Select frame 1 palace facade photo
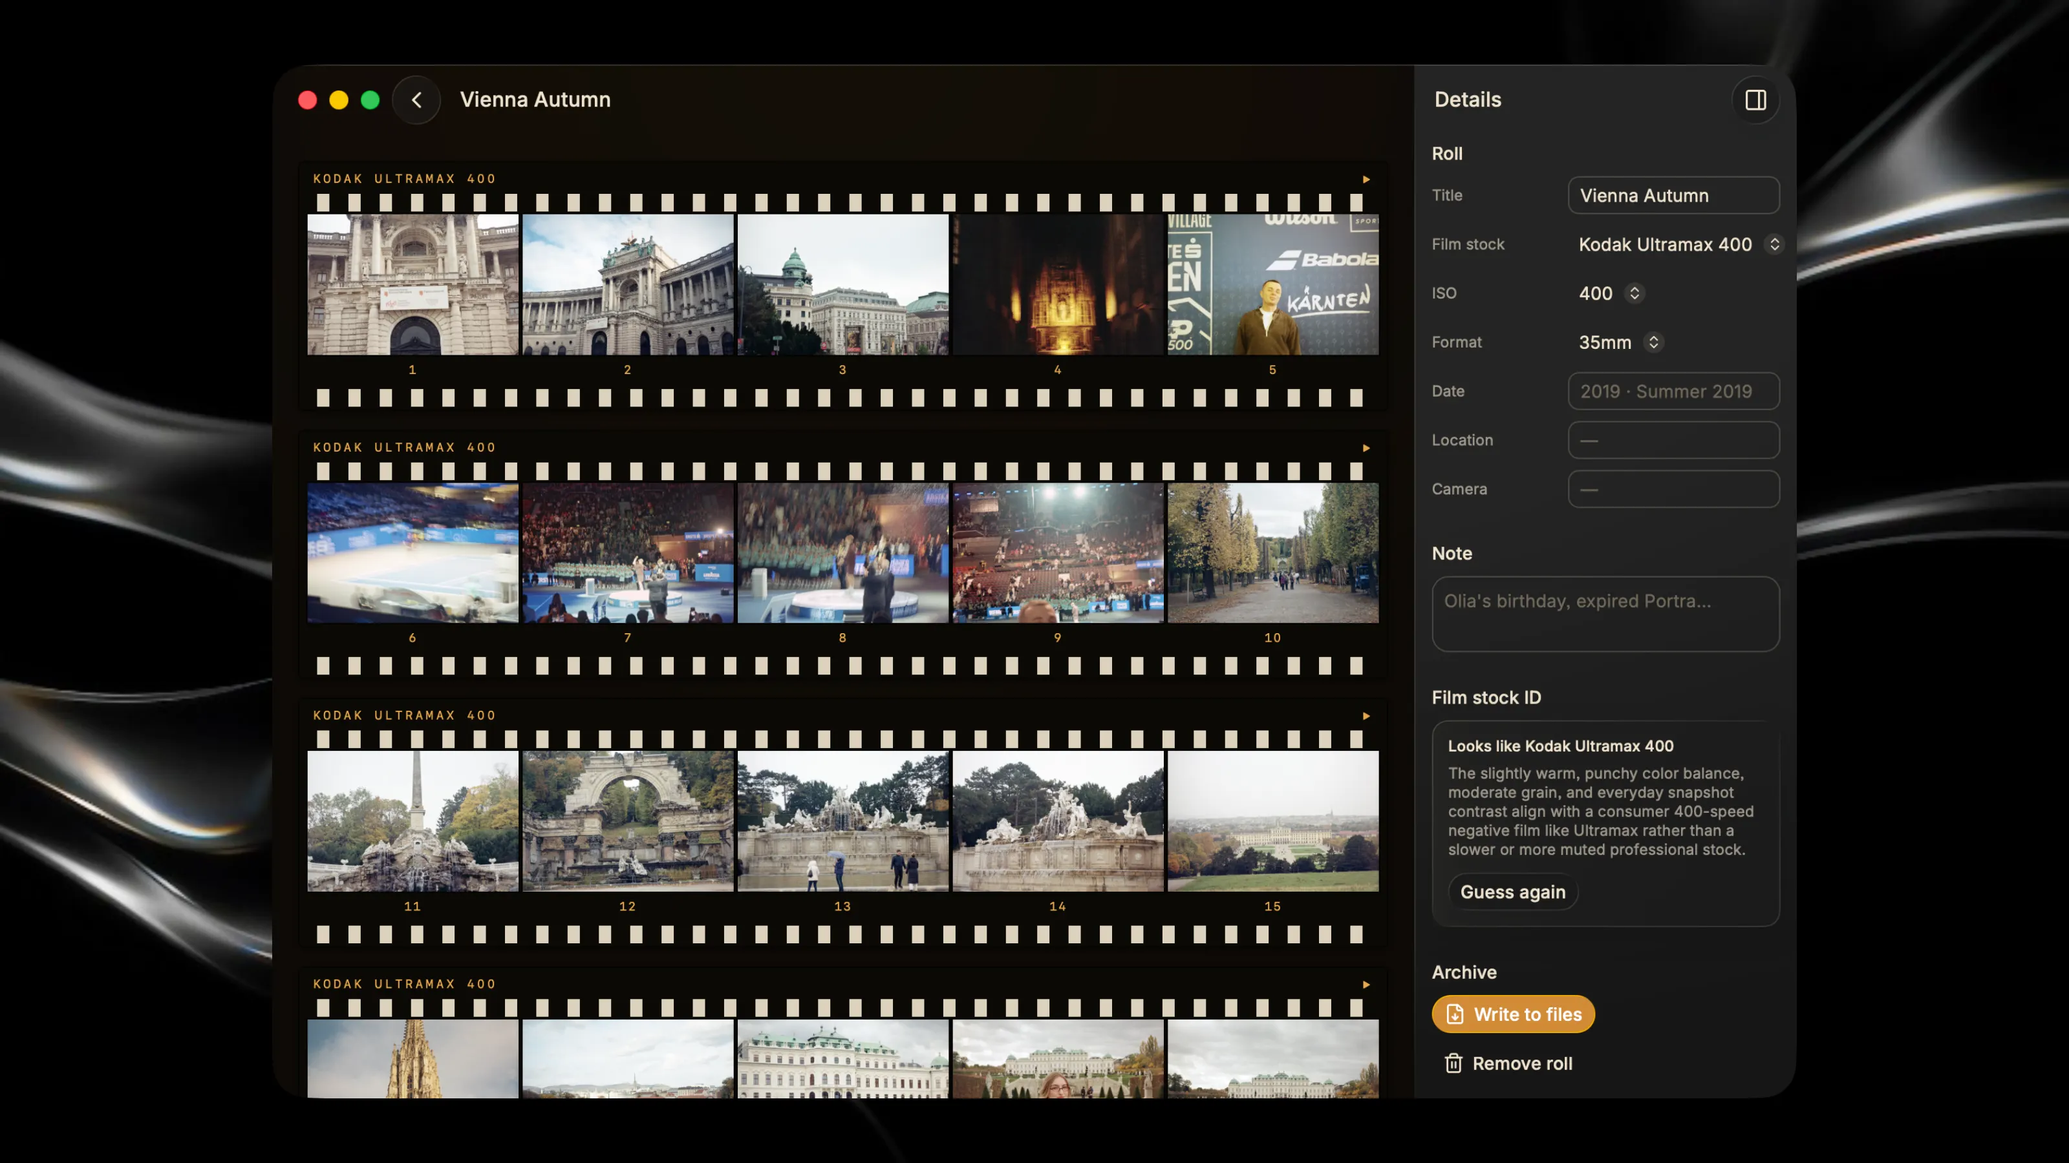Image resolution: width=2069 pixels, height=1163 pixels. click(413, 284)
